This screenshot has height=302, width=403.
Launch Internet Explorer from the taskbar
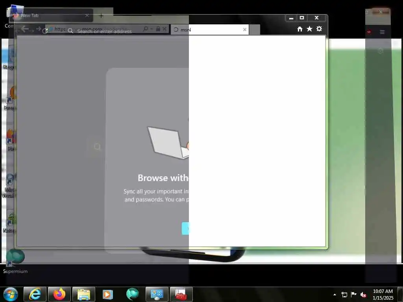pyautogui.click(x=35, y=294)
